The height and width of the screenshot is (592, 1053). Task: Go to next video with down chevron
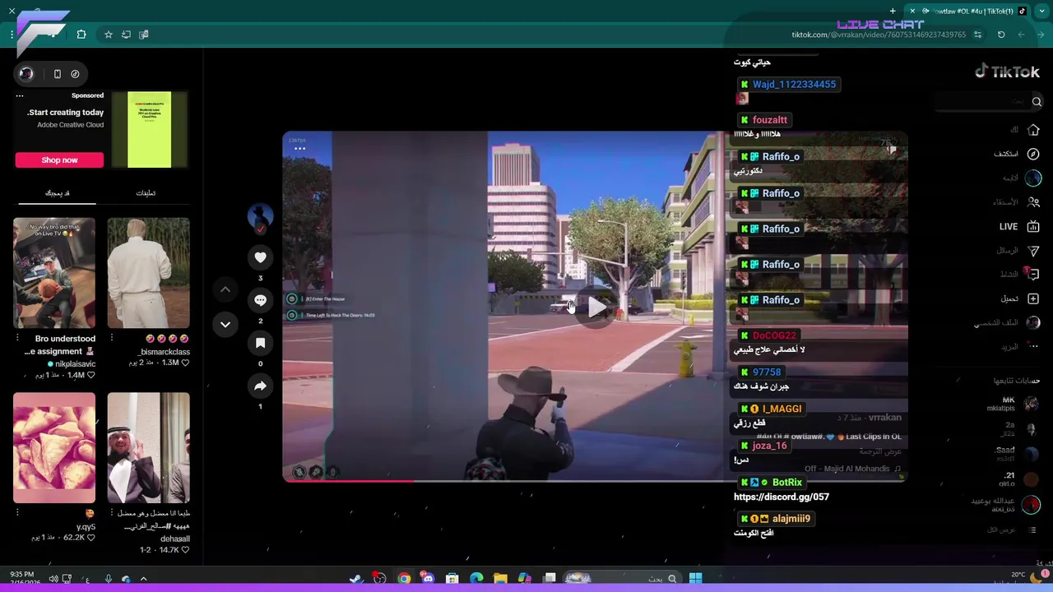[225, 324]
